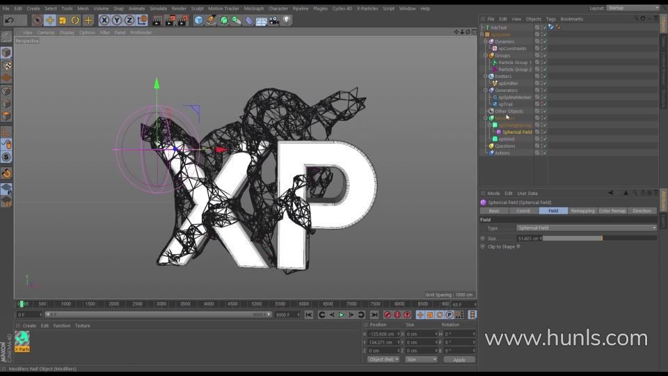Viewport: 668px width, 376px height.
Task: Toggle X-axis lock
Action: 104,20
